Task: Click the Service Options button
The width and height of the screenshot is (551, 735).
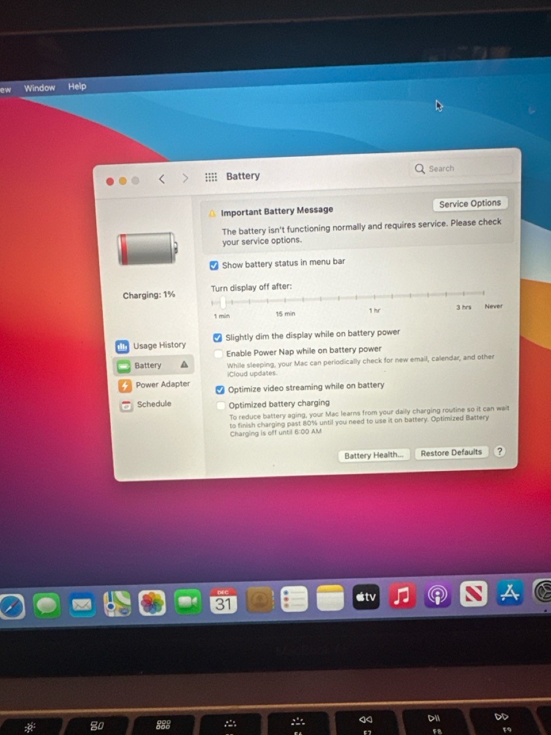Action: (x=470, y=203)
